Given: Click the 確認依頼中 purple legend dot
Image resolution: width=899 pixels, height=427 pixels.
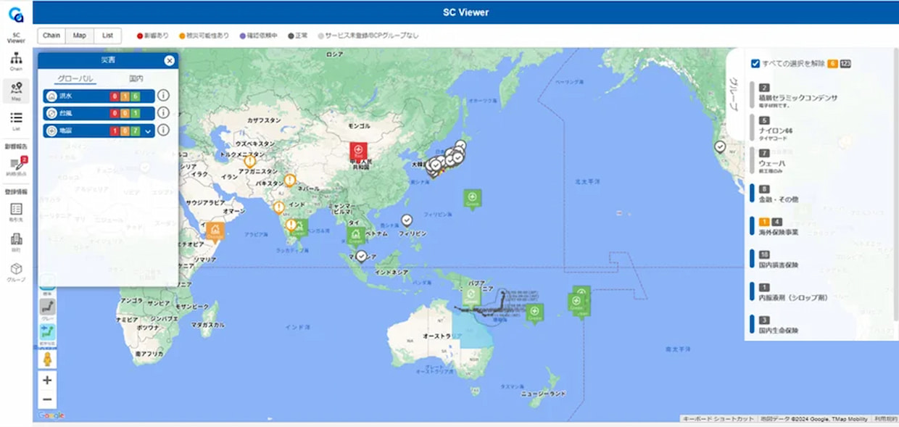Looking at the screenshot, I should pos(242,36).
